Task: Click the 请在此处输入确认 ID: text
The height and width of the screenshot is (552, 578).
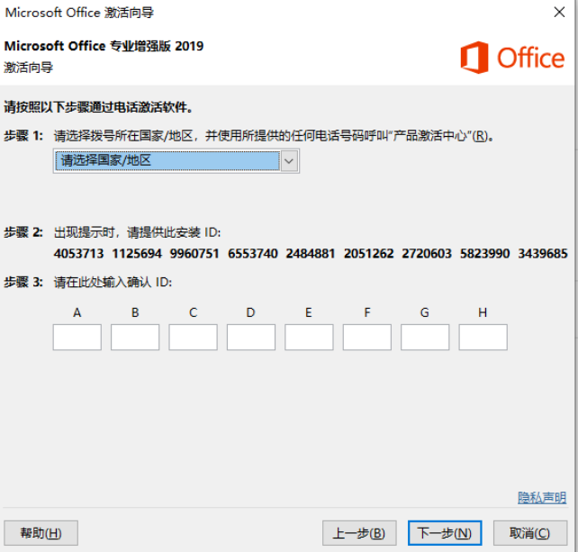Action: tap(113, 282)
